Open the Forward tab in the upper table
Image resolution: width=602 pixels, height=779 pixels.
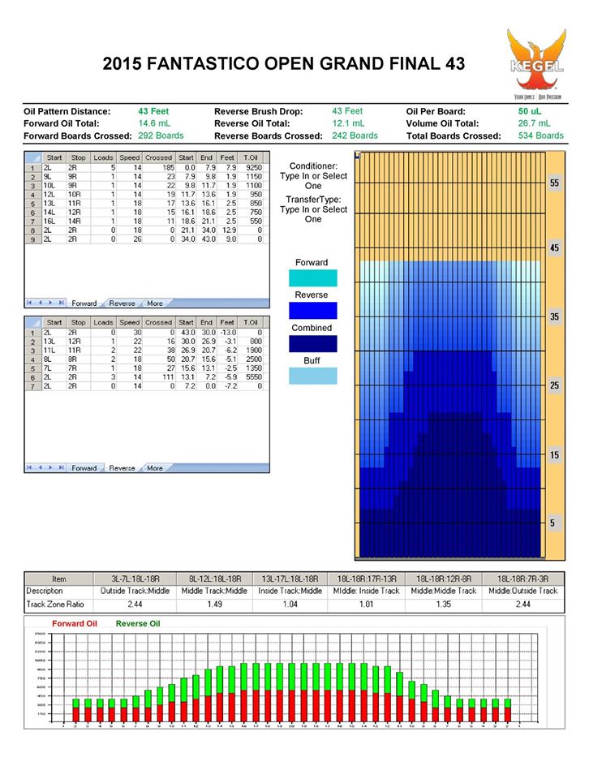pos(84,303)
